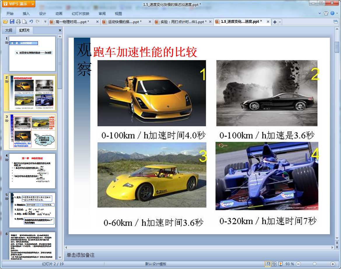
Task: Undo the last action
Action: coord(31,22)
